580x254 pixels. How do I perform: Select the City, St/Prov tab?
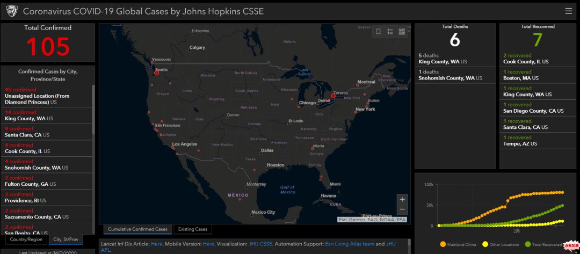[66, 239]
